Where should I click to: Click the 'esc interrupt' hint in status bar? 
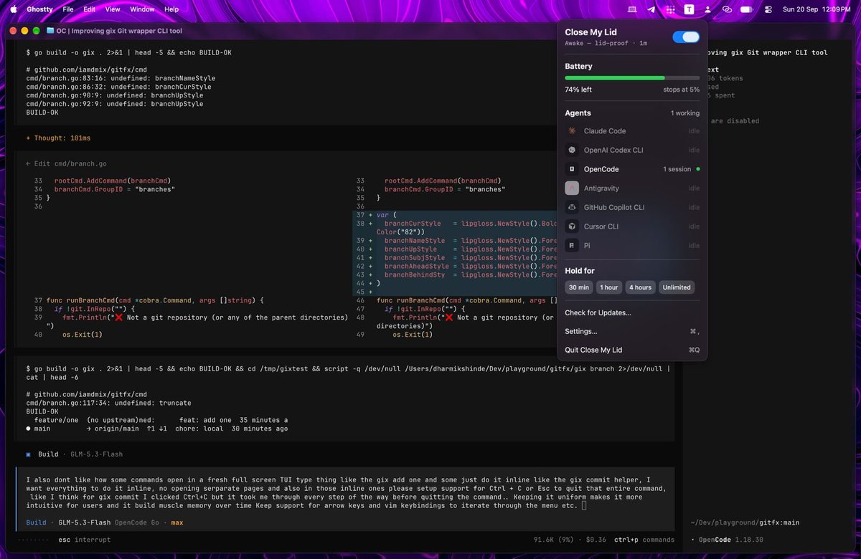click(84, 540)
